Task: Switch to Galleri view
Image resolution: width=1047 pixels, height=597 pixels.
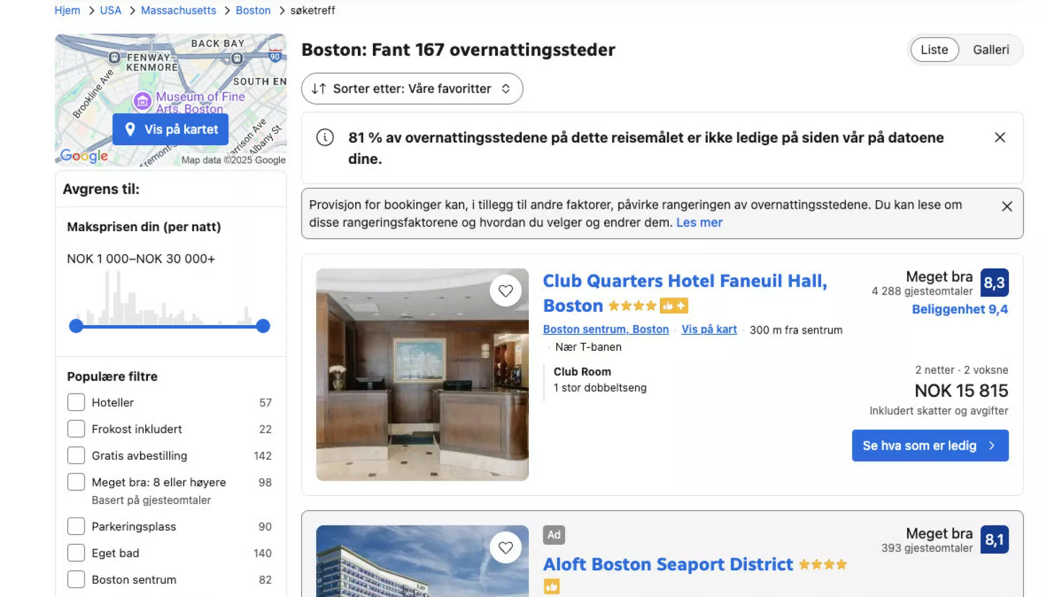Action: [990, 50]
